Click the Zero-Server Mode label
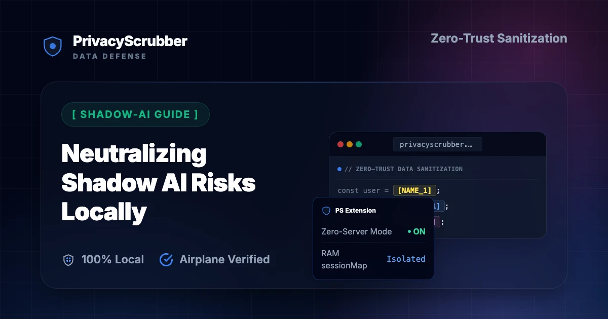The height and width of the screenshot is (319, 608). (x=357, y=231)
